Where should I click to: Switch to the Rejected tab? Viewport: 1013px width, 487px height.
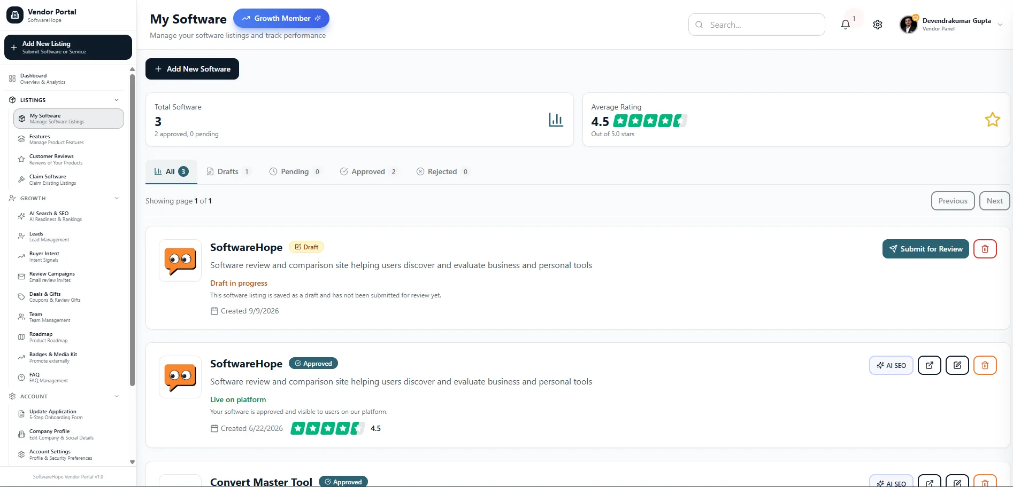click(443, 172)
